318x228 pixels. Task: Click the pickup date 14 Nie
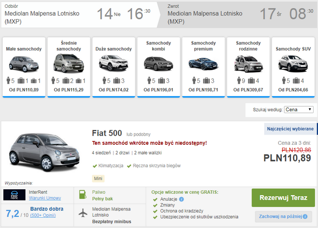109,14
